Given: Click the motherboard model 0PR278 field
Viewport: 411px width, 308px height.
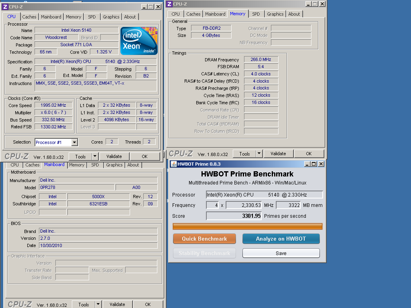Looking at the screenshot, I should point(77,187).
